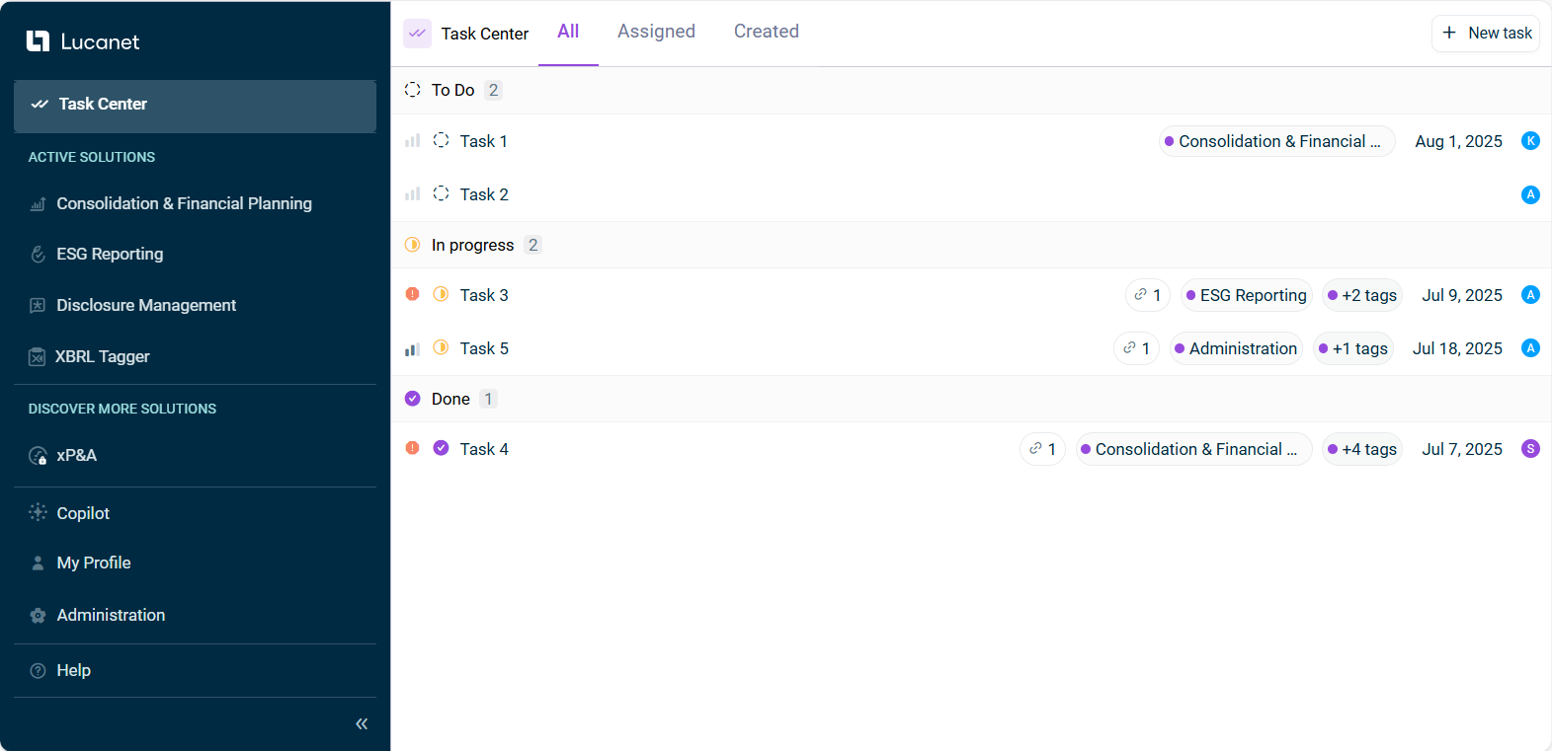Change in-progress status of Task 3

pos(442,294)
